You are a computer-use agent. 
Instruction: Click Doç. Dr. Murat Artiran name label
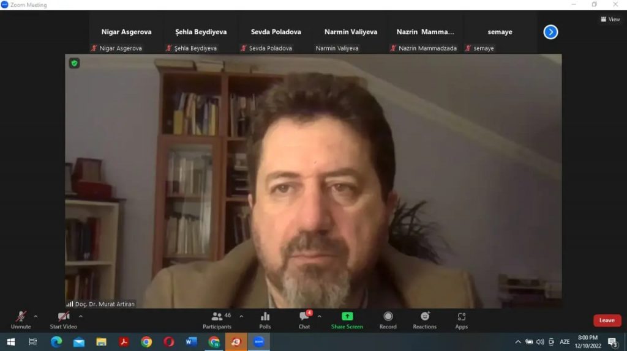tap(105, 304)
